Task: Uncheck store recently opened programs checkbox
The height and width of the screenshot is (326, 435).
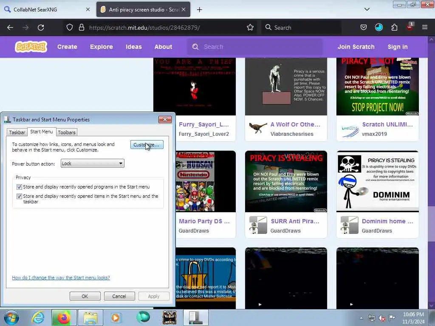Action: point(19,187)
